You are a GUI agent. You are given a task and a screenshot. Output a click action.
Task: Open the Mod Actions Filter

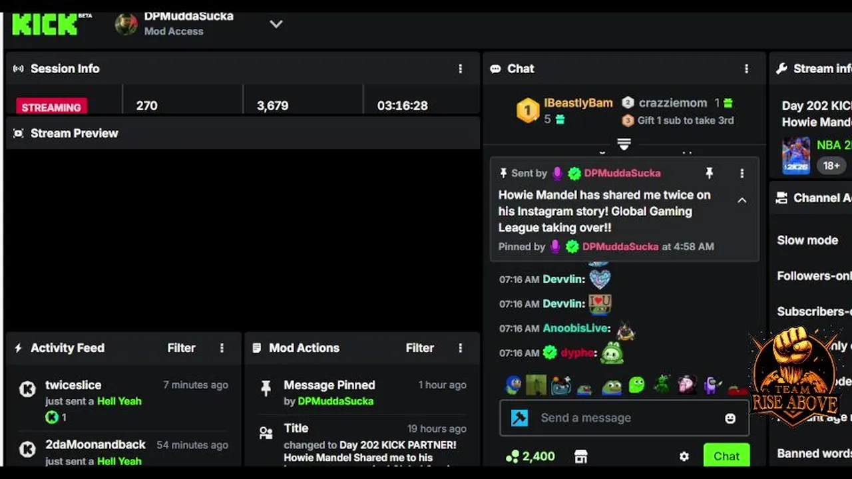(419, 348)
